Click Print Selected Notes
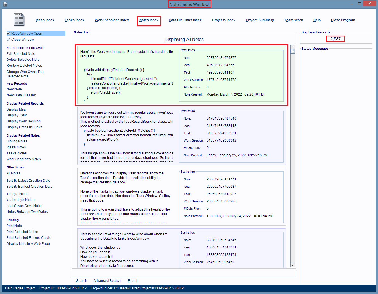Screen dimensions: 378x294 click(x=22, y=232)
